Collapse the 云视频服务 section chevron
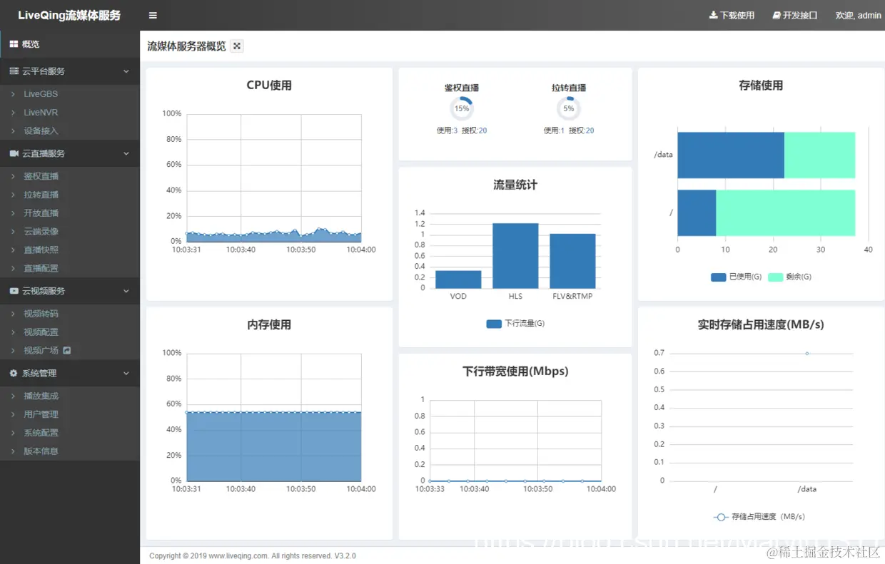Screen dimensions: 885x564 [126, 291]
